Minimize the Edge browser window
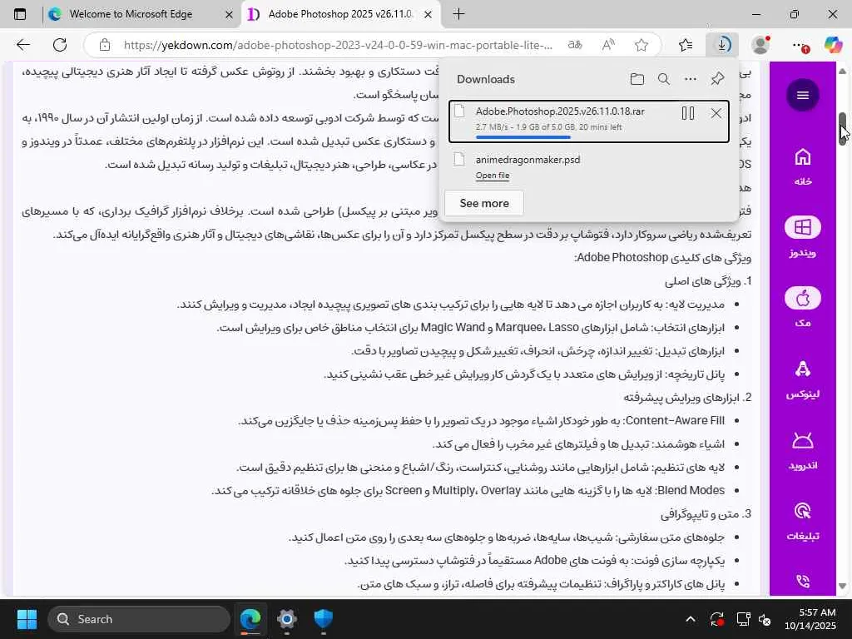 point(755,14)
